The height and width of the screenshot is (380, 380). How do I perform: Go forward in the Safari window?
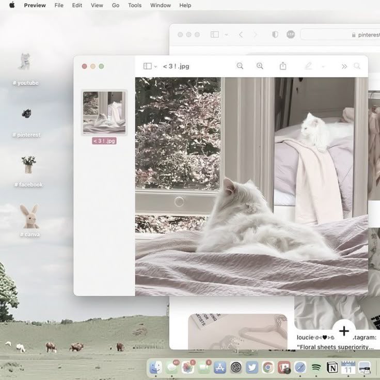point(255,35)
